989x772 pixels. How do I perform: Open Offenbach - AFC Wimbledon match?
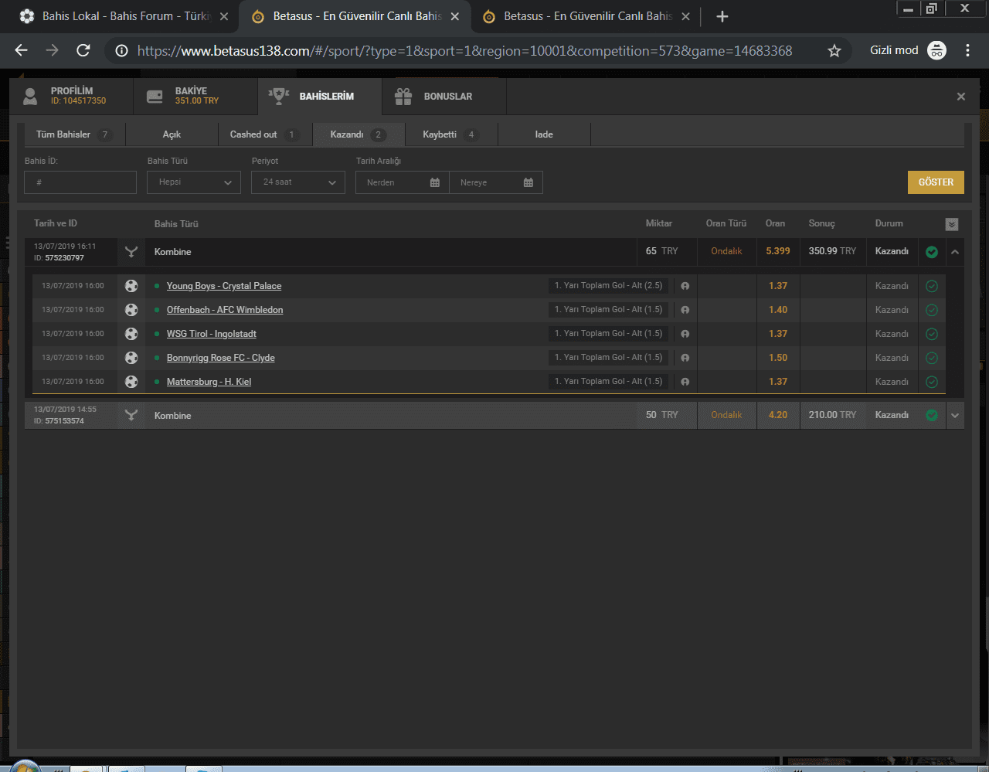pos(225,310)
